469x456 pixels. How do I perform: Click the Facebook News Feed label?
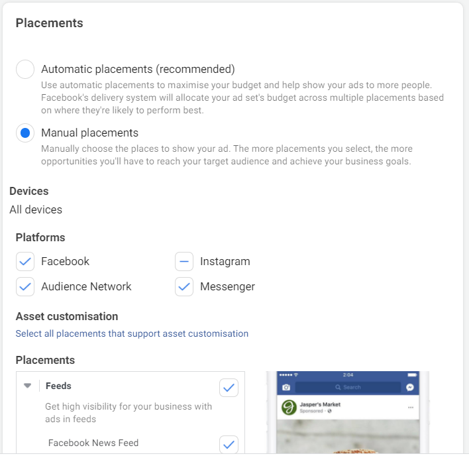pyautogui.click(x=93, y=443)
